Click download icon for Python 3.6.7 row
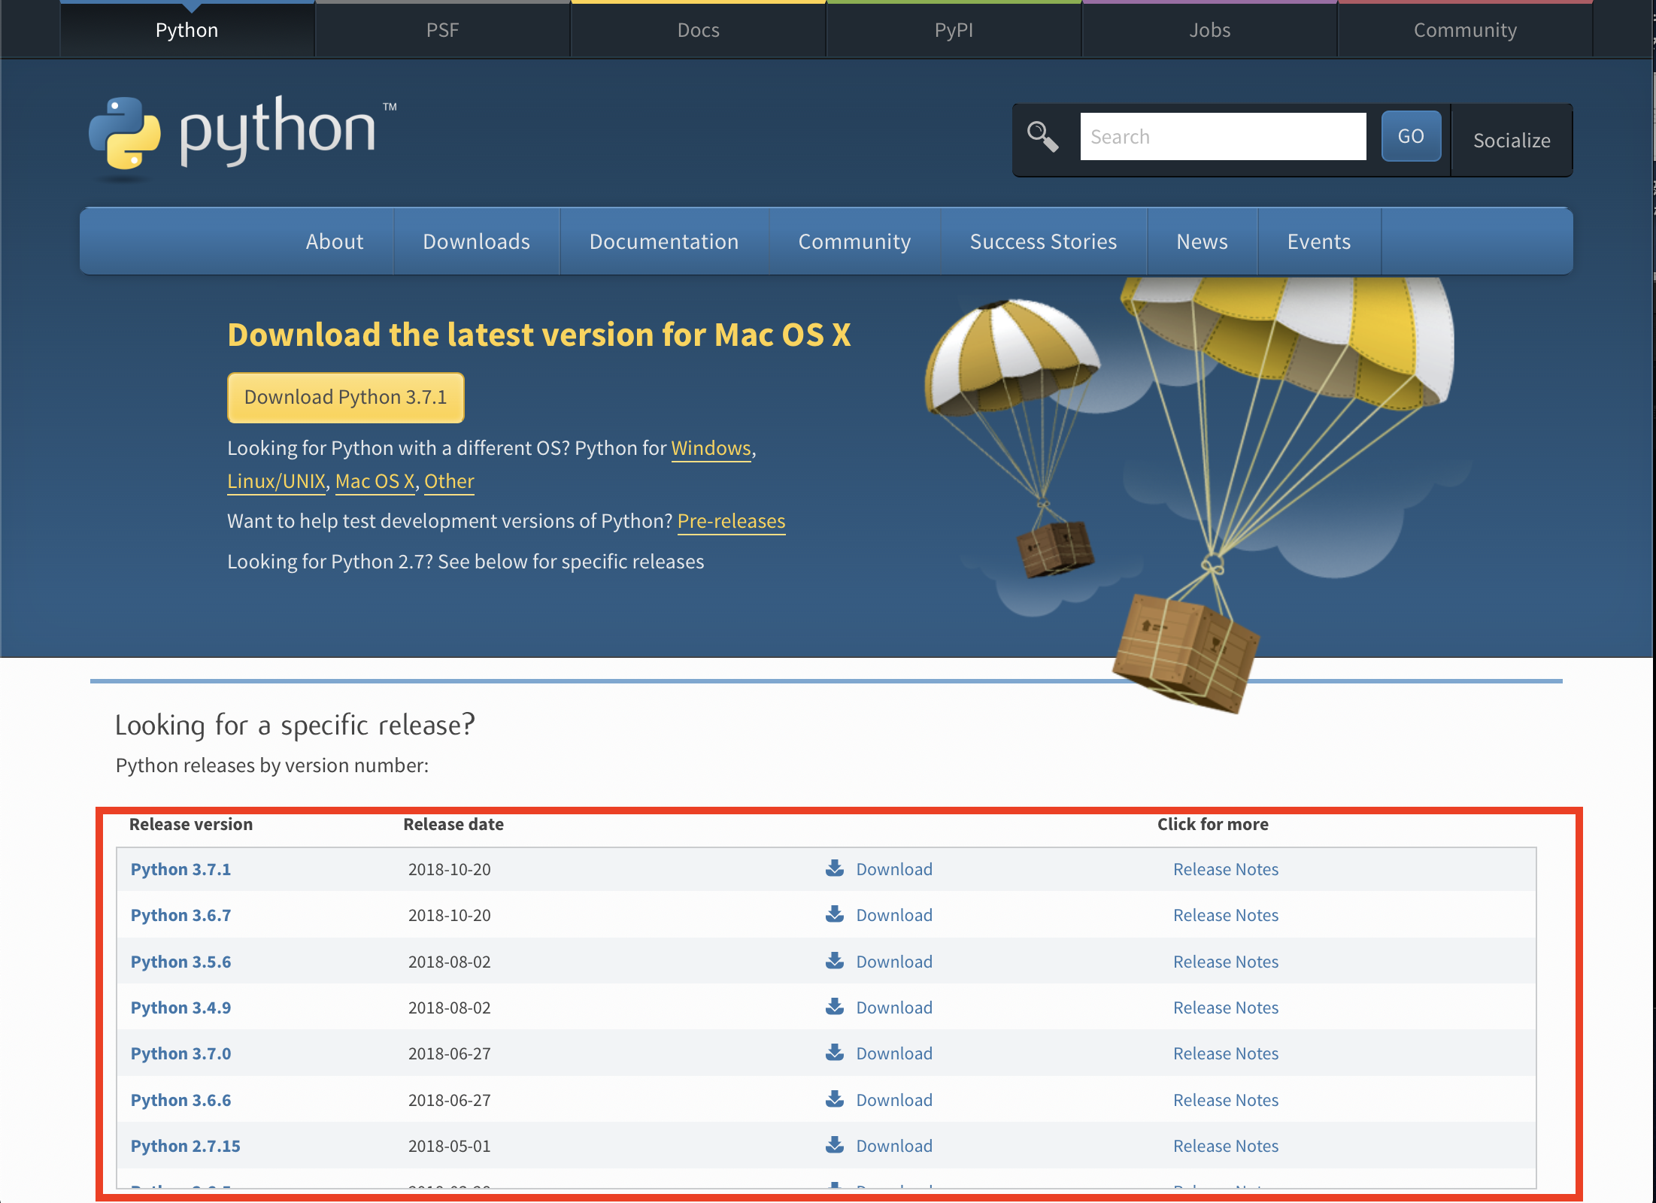The image size is (1656, 1203). coord(835,914)
